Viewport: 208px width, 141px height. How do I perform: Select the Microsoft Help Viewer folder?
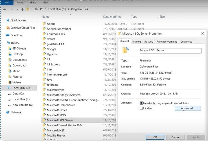point(61,105)
